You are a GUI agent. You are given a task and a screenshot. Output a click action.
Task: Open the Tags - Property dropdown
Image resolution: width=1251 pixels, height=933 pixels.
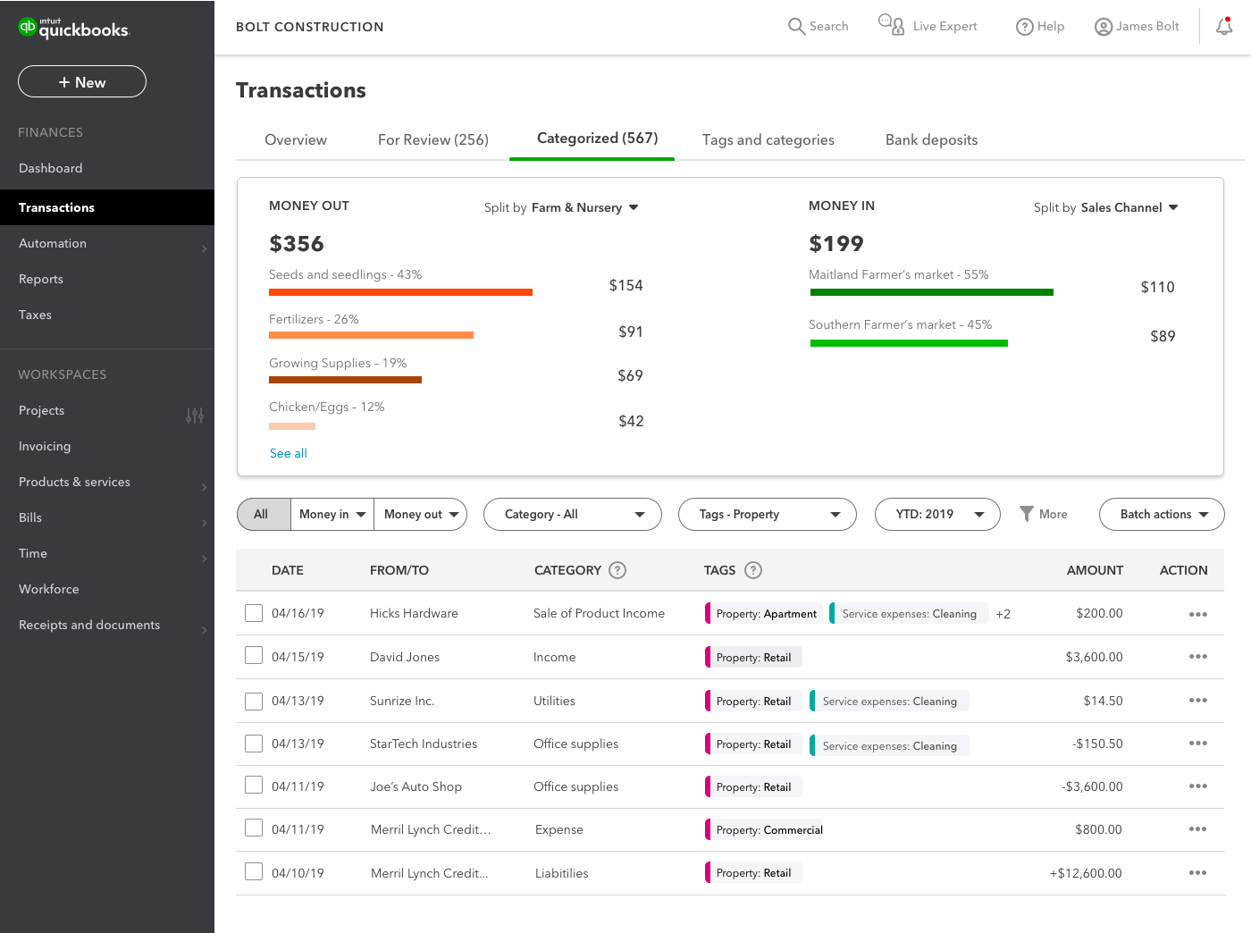768,514
